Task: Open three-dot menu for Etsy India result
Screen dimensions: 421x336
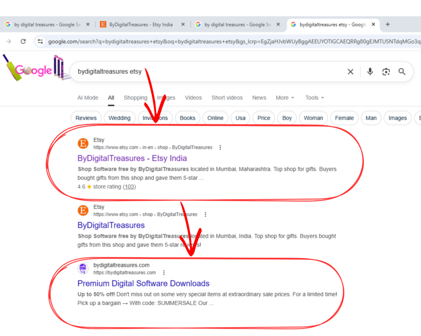Action: click(x=220, y=147)
